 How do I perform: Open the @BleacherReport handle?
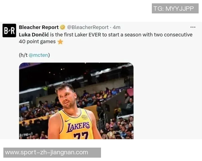(88, 27)
